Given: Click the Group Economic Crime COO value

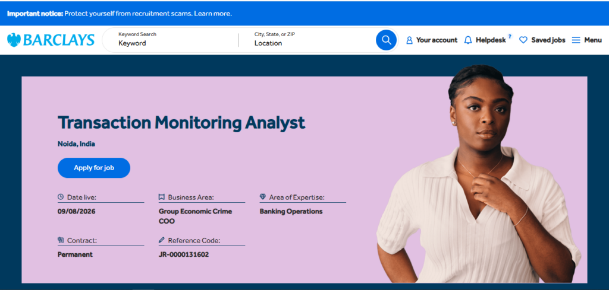Looking at the screenshot, I should click(x=195, y=216).
